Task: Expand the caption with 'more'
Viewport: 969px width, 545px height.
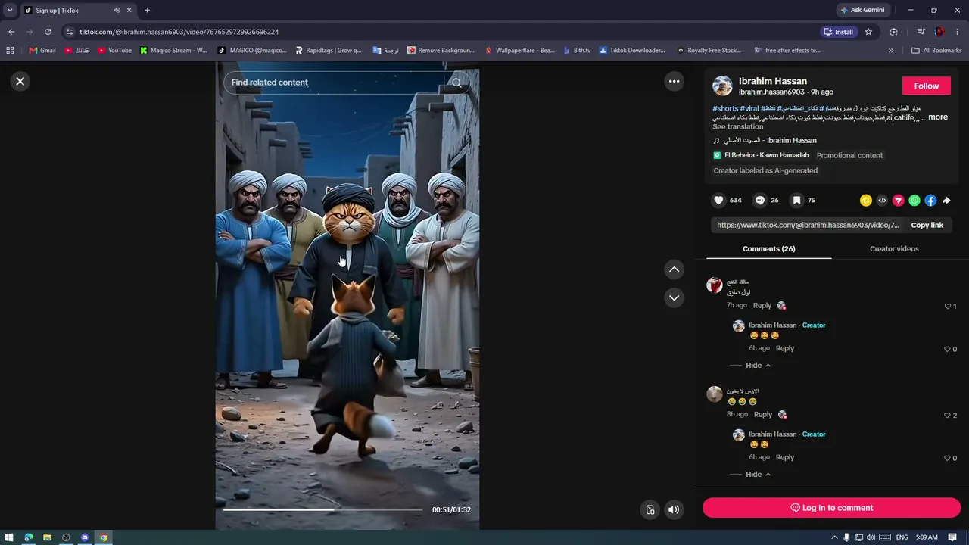Action: 938,117
